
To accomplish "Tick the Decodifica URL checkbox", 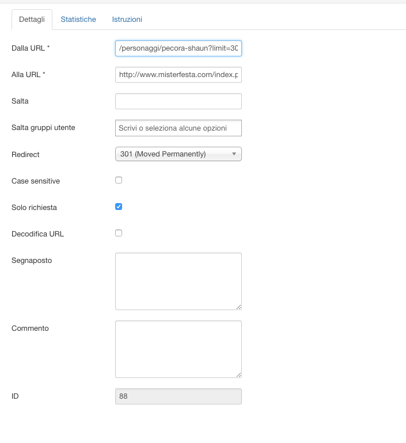I will [x=119, y=233].
